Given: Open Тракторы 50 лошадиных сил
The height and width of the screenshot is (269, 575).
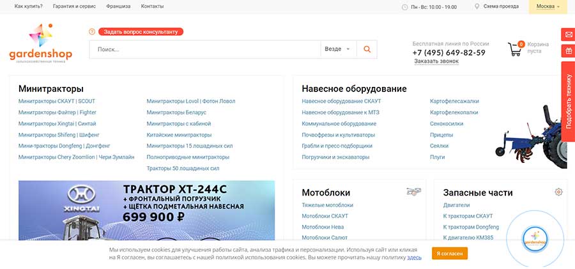Looking at the screenshot, I should (x=183, y=169).
